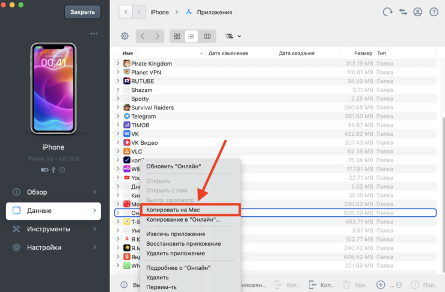Expand the TIMOB row

click(118, 125)
